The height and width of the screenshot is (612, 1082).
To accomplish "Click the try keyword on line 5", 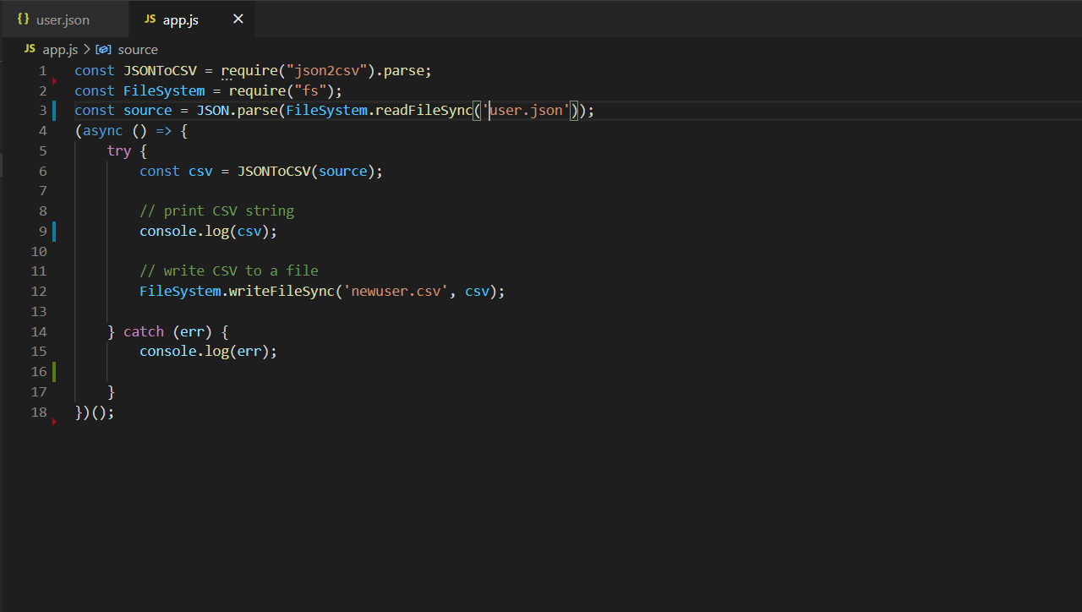I will (x=119, y=151).
